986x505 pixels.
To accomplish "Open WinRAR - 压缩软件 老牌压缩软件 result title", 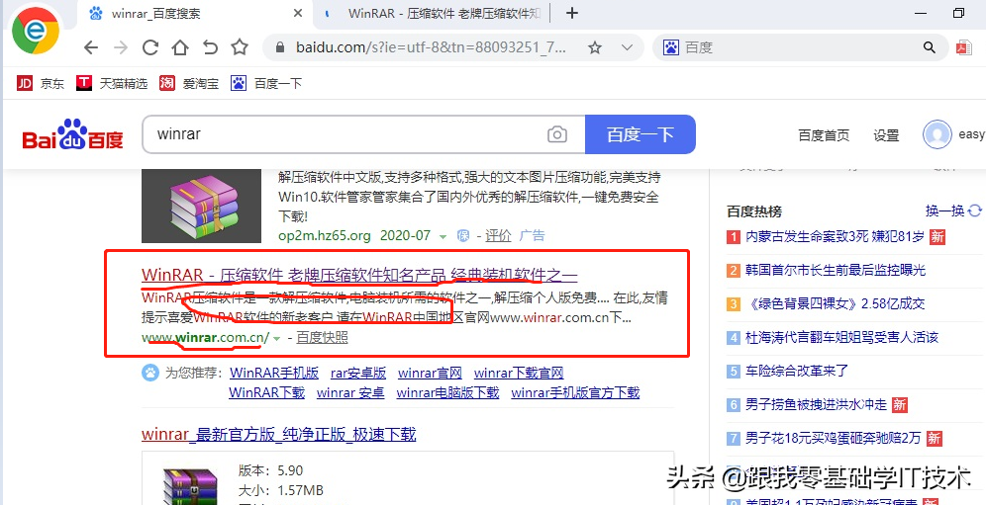I will (x=359, y=275).
